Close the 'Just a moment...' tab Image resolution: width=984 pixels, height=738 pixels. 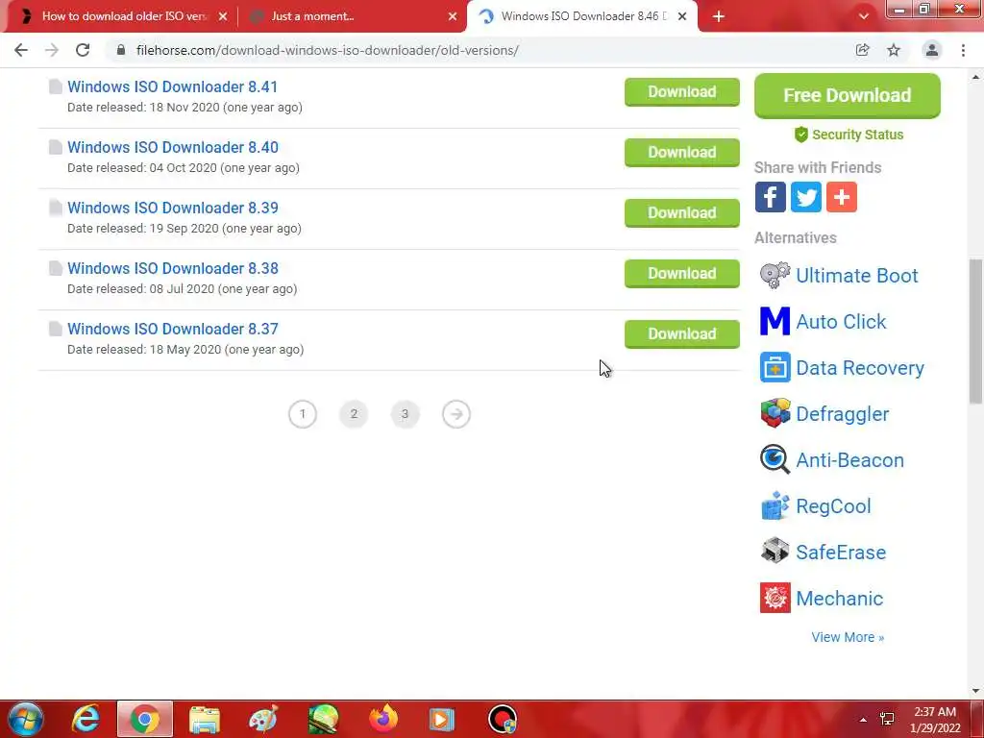pos(453,16)
